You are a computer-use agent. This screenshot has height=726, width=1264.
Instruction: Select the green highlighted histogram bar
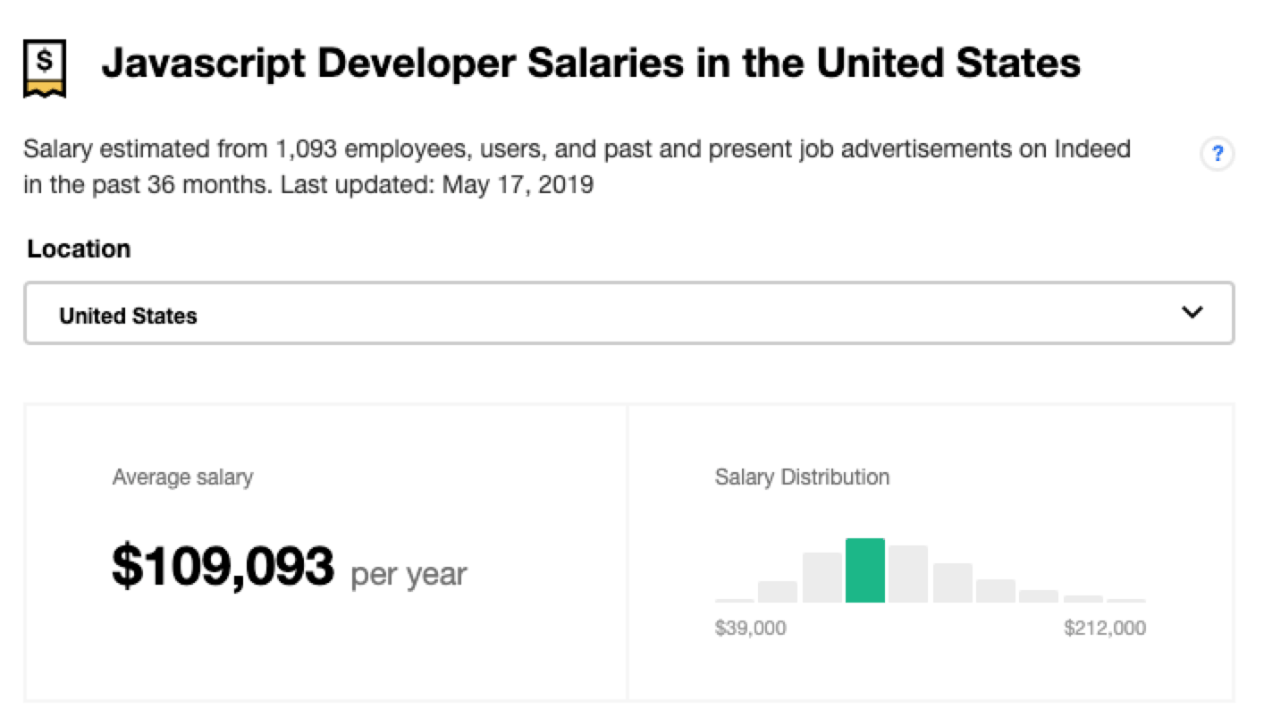pos(866,572)
